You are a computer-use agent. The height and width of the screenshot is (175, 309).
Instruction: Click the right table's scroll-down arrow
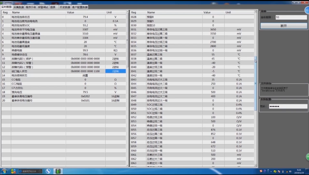click(x=256, y=165)
